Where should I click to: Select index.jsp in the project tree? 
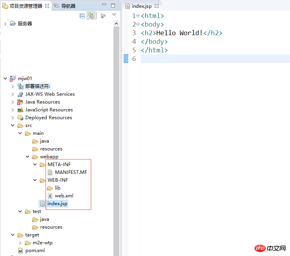pos(57,204)
